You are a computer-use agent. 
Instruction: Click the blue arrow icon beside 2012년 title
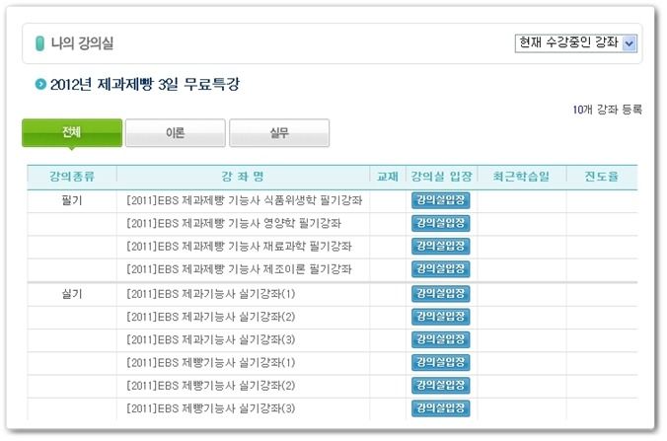(x=40, y=84)
